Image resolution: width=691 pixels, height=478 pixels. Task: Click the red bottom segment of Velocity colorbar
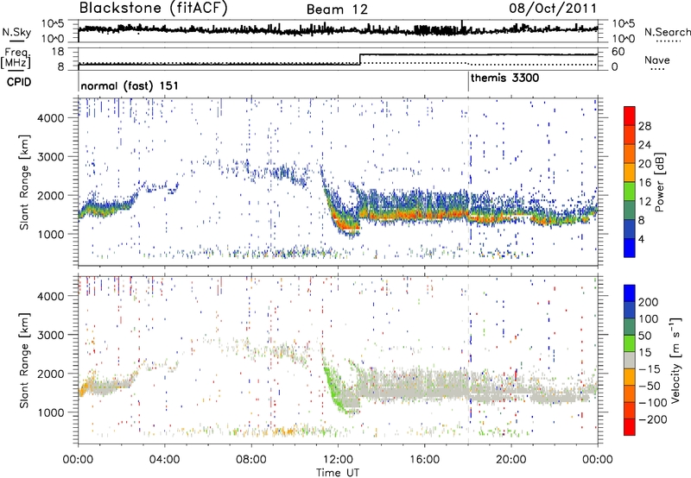pyautogui.click(x=630, y=427)
